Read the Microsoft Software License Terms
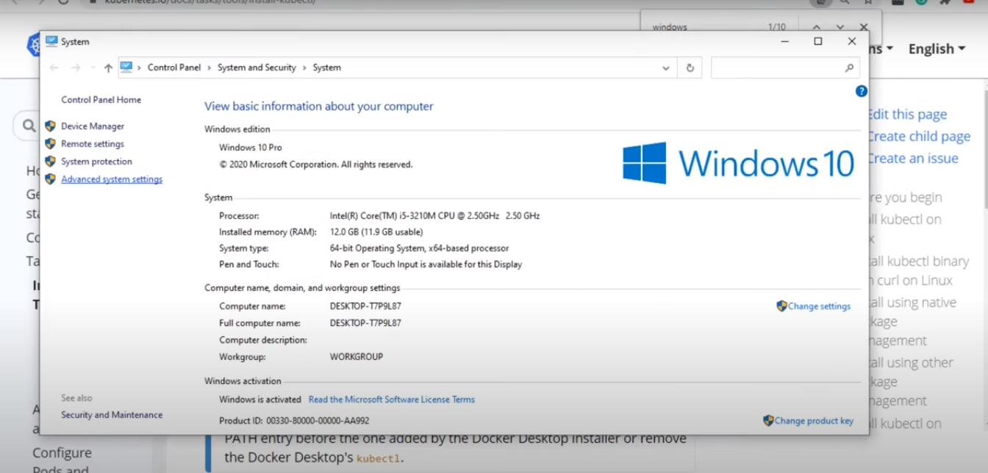This screenshot has height=473, width=988. 391,400
